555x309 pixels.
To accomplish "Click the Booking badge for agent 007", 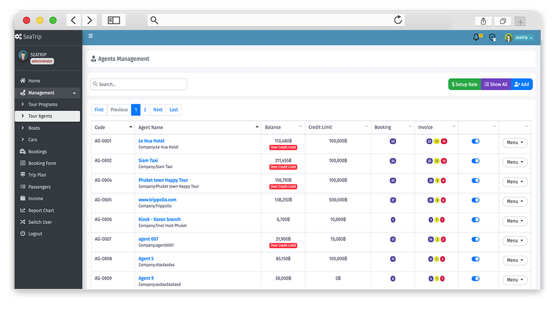I will click(x=392, y=239).
